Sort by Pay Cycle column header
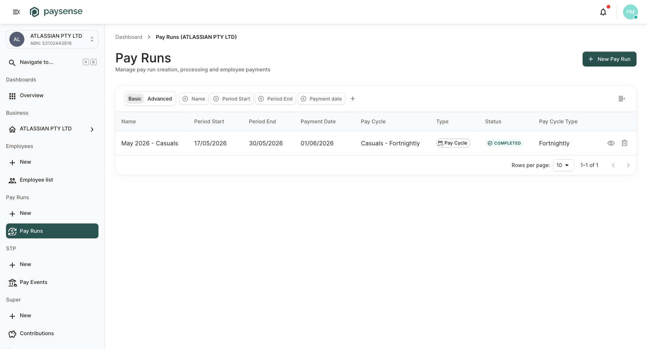Image resolution: width=647 pixels, height=349 pixels. (x=373, y=121)
